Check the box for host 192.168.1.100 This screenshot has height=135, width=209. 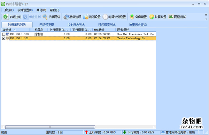[x=3, y=34]
